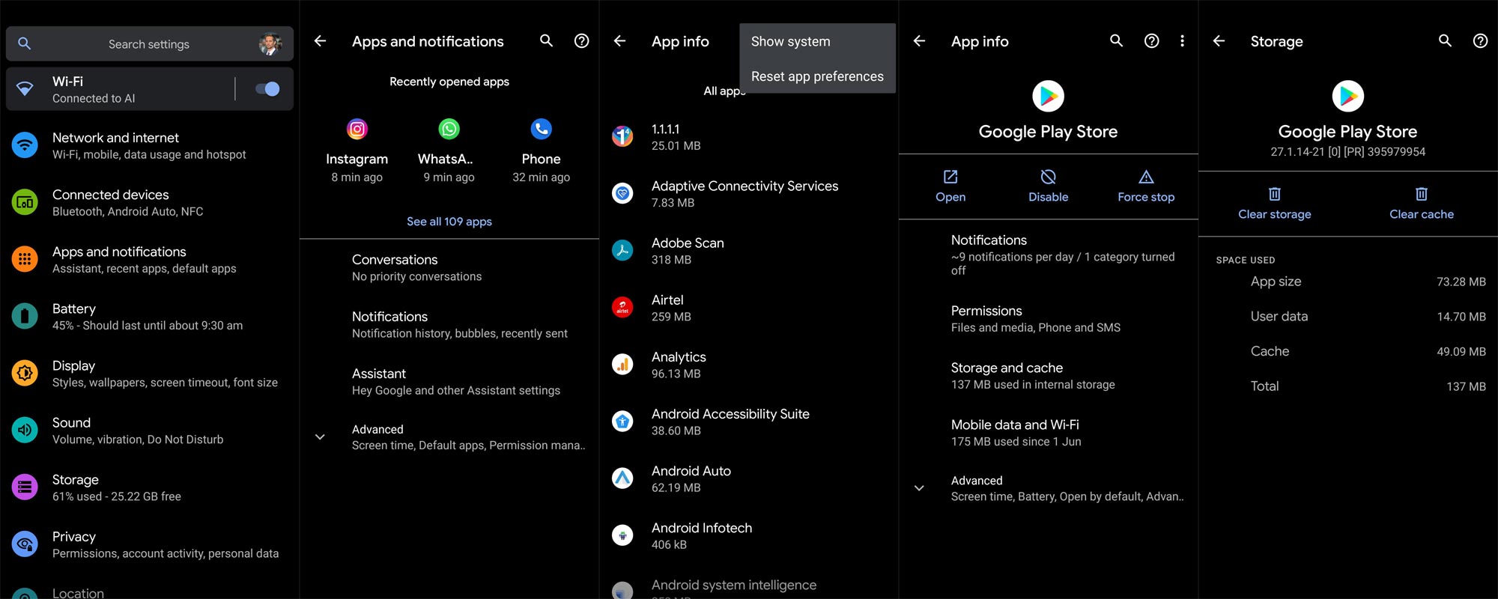
Task: Click the App size 73.28 MB value
Action: [1461, 282]
